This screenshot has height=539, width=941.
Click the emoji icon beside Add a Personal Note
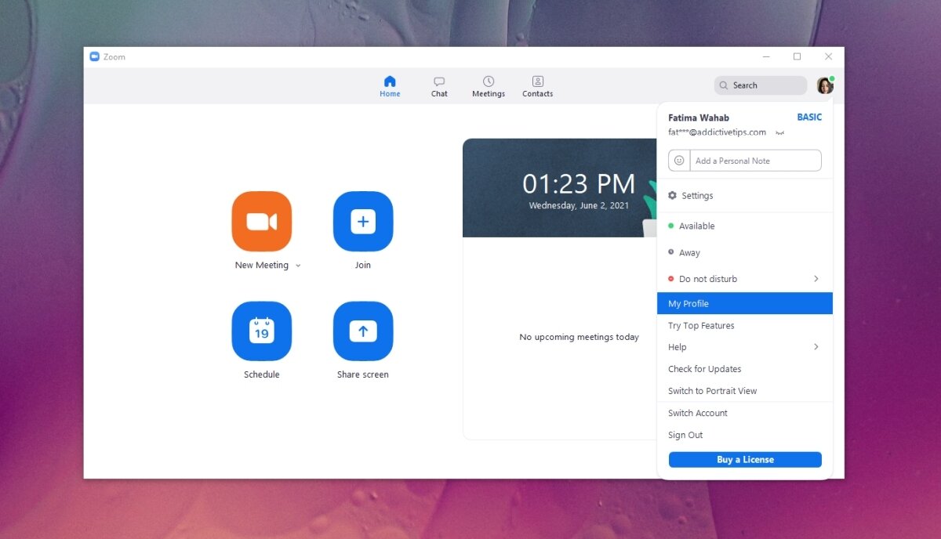pos(678,160)
